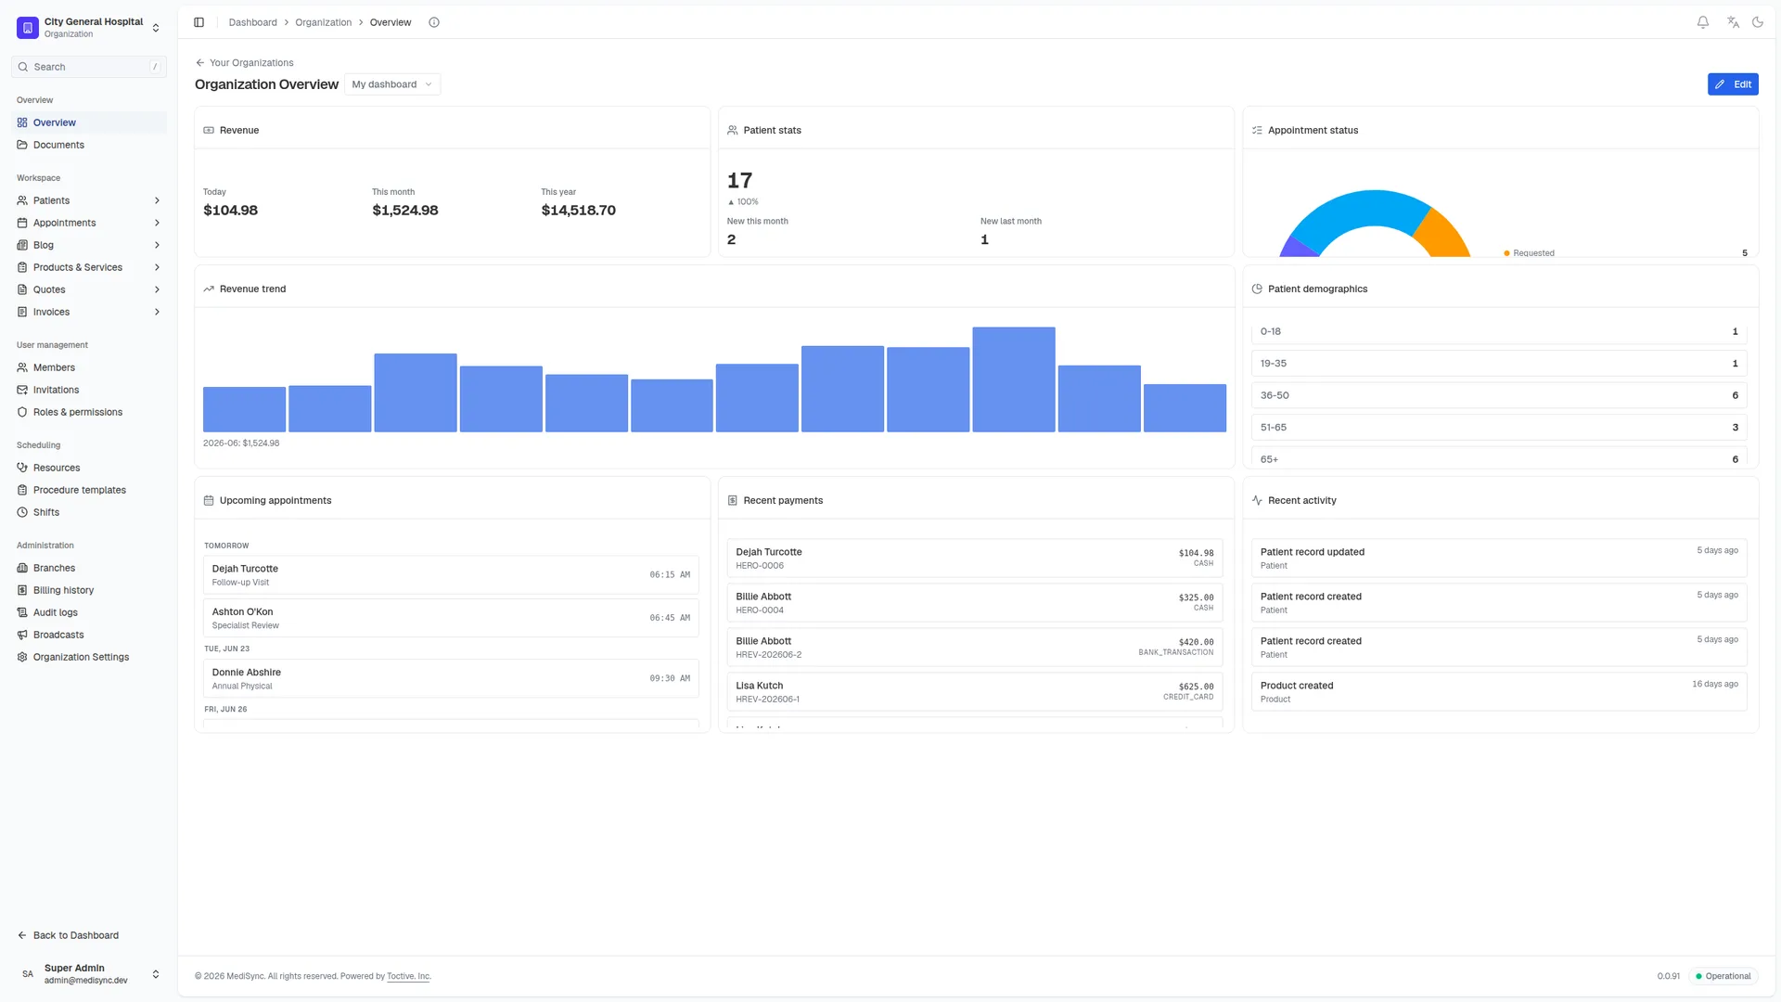Image resolution: width=1781 pixels, height=1002 pixels.
Task: Select the 36-50 demographics row
Action: [x=1499, y=395]
